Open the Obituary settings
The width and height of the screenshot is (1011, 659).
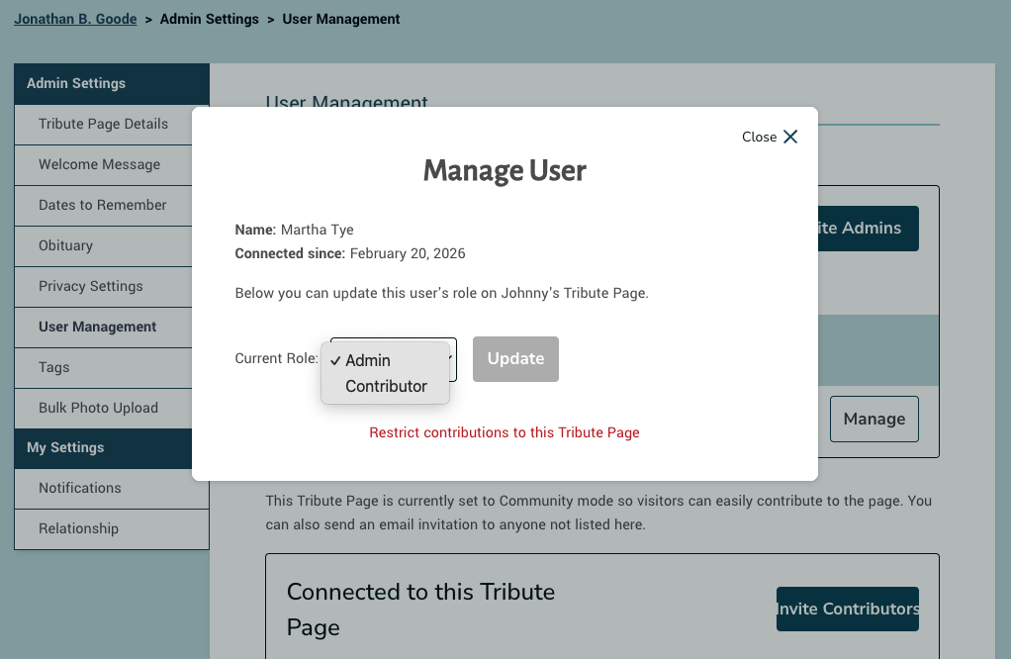click(x=103, y=246)
